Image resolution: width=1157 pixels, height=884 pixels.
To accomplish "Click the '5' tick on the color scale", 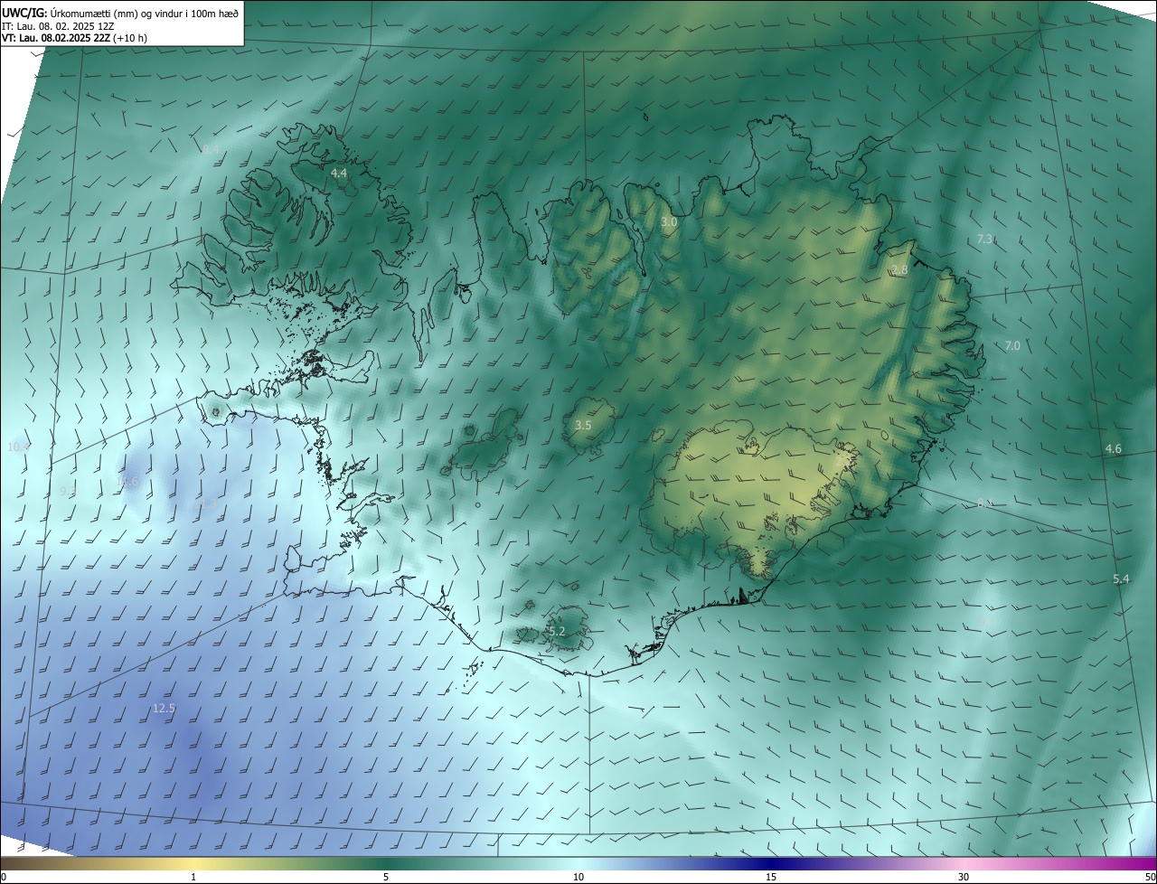I will [x=386, y=877].
